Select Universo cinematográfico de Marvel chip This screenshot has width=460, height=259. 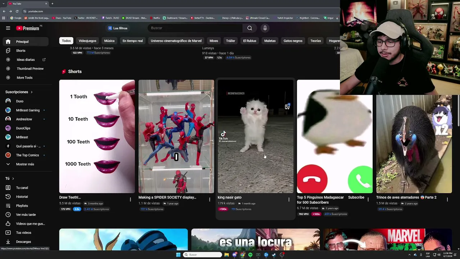[x=176, y=41]
